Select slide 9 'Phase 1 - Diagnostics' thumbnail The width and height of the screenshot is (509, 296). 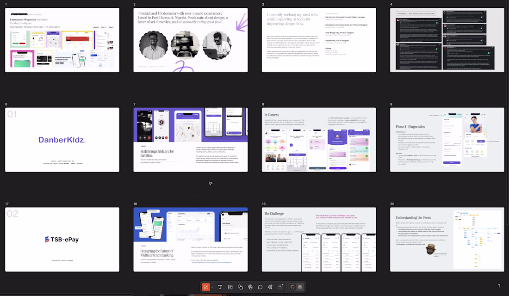(447, 140)
